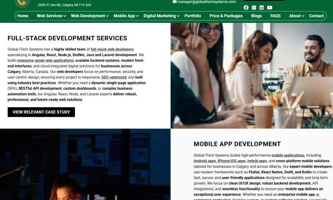Open the FAQS page
333x200 pixels.
coord(276,16)
